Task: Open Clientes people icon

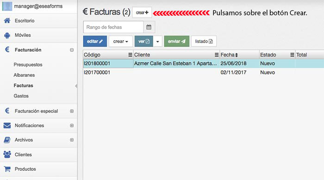Action: [7, 155]
